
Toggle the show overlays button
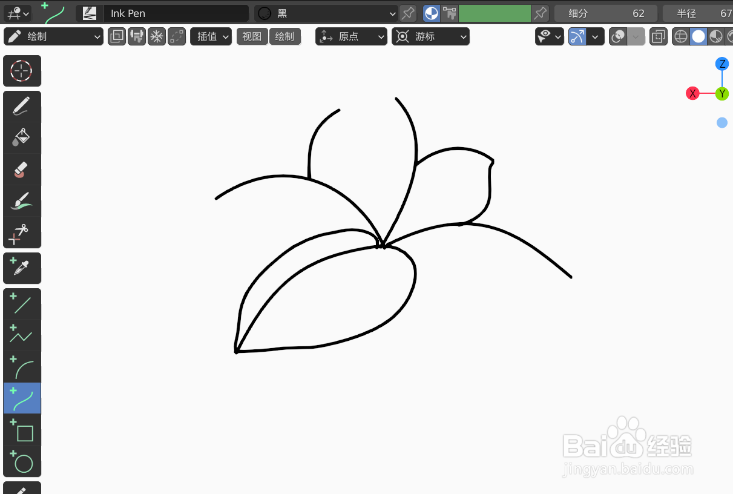tap(617, 36)
